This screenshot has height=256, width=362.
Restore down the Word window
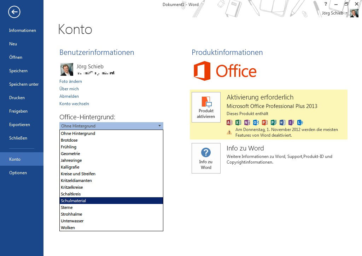tap(346, 4)
